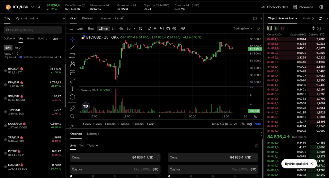Image resolution: width=329 pixels, height=178 pixels.
Task: Select EUR quote currency filter
Action: click(8, 48)
